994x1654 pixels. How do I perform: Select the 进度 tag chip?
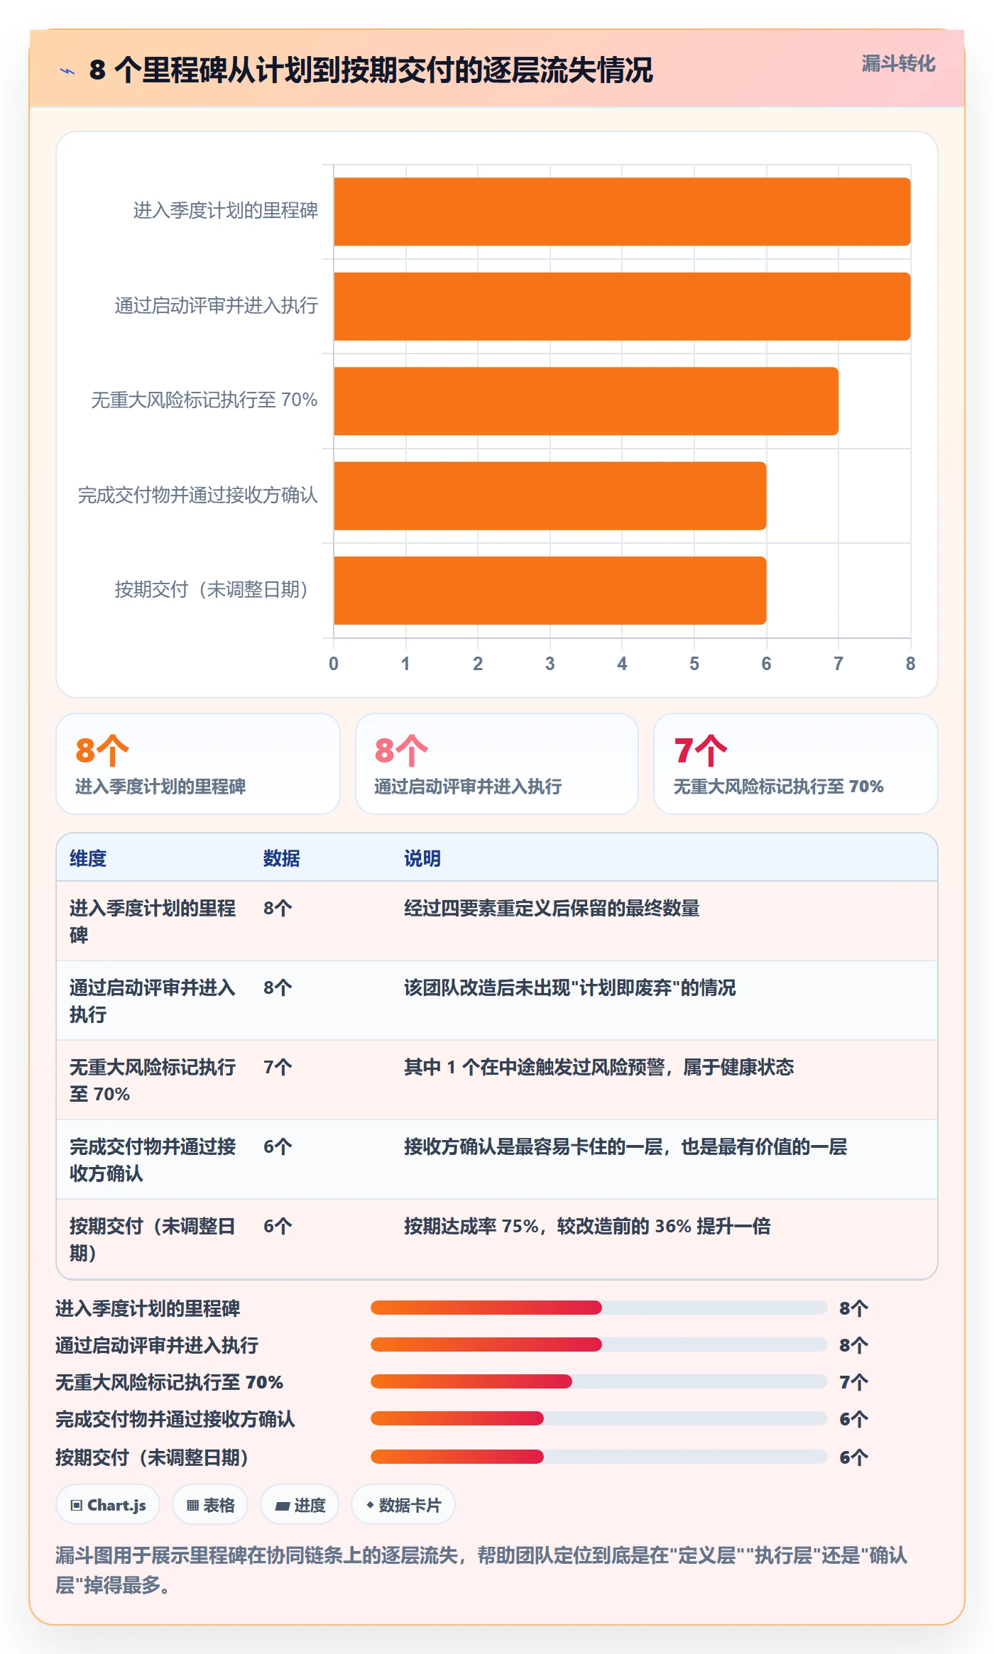coord(300,1504)
